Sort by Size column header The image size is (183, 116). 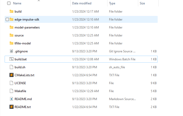point(142,3)
